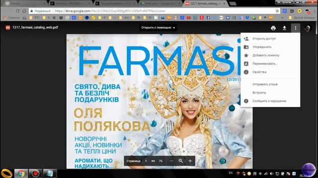Expand the 'Открыть с помощью' dropdown

158,28
